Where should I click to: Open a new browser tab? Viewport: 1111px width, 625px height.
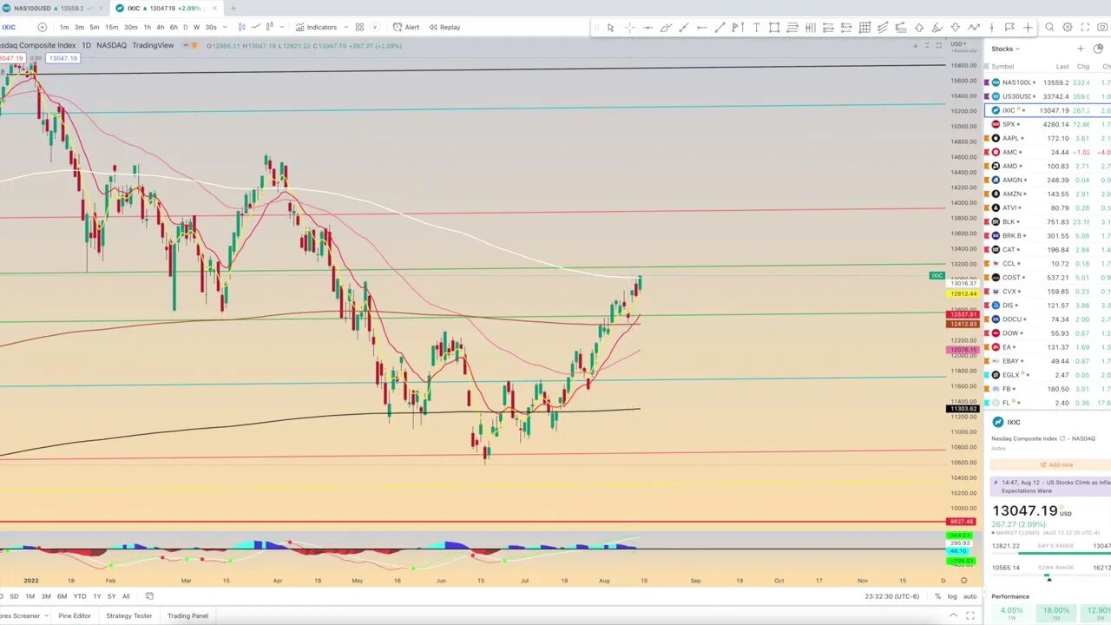click(233, 8)
